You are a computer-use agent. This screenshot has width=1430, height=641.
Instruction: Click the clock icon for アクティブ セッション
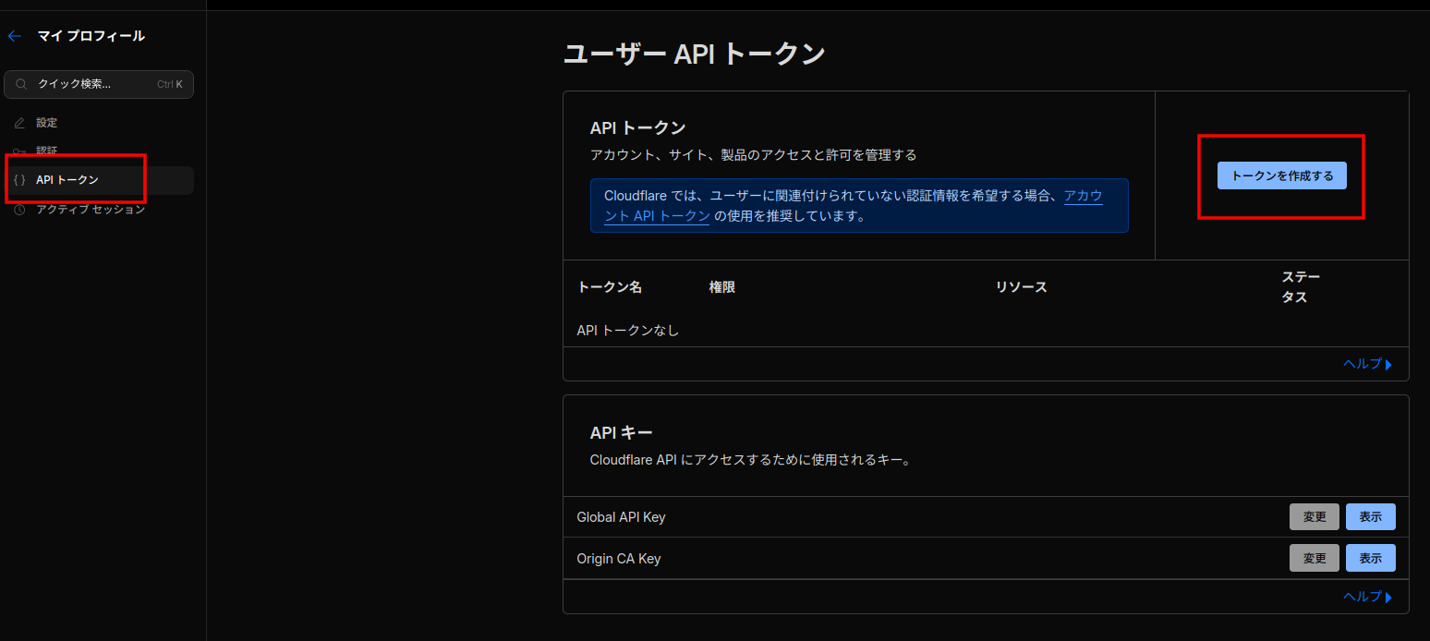pyautogui.click(x=19, y=210)
